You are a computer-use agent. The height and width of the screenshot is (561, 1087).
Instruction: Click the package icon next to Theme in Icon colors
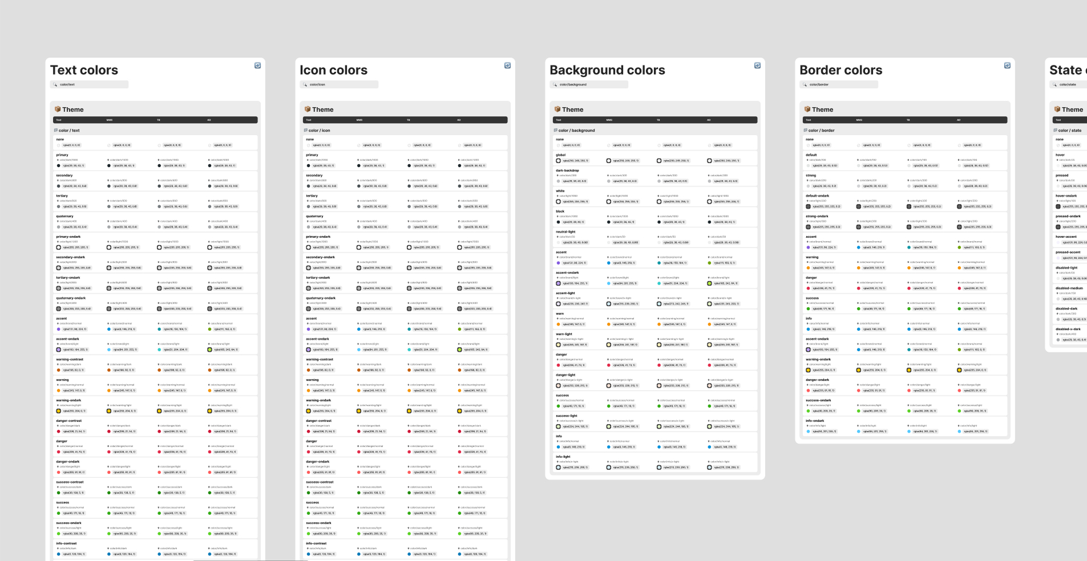[x=308, y=109]
